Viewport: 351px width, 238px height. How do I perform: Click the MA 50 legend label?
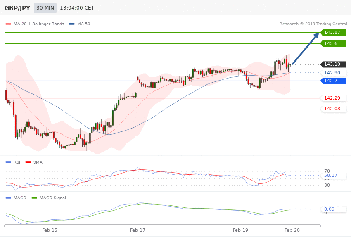[83, 24]
